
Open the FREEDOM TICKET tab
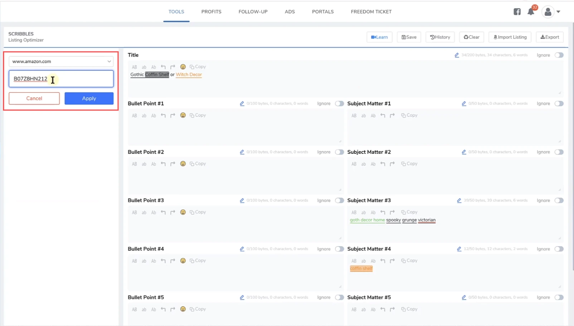[x=371, y=12]
